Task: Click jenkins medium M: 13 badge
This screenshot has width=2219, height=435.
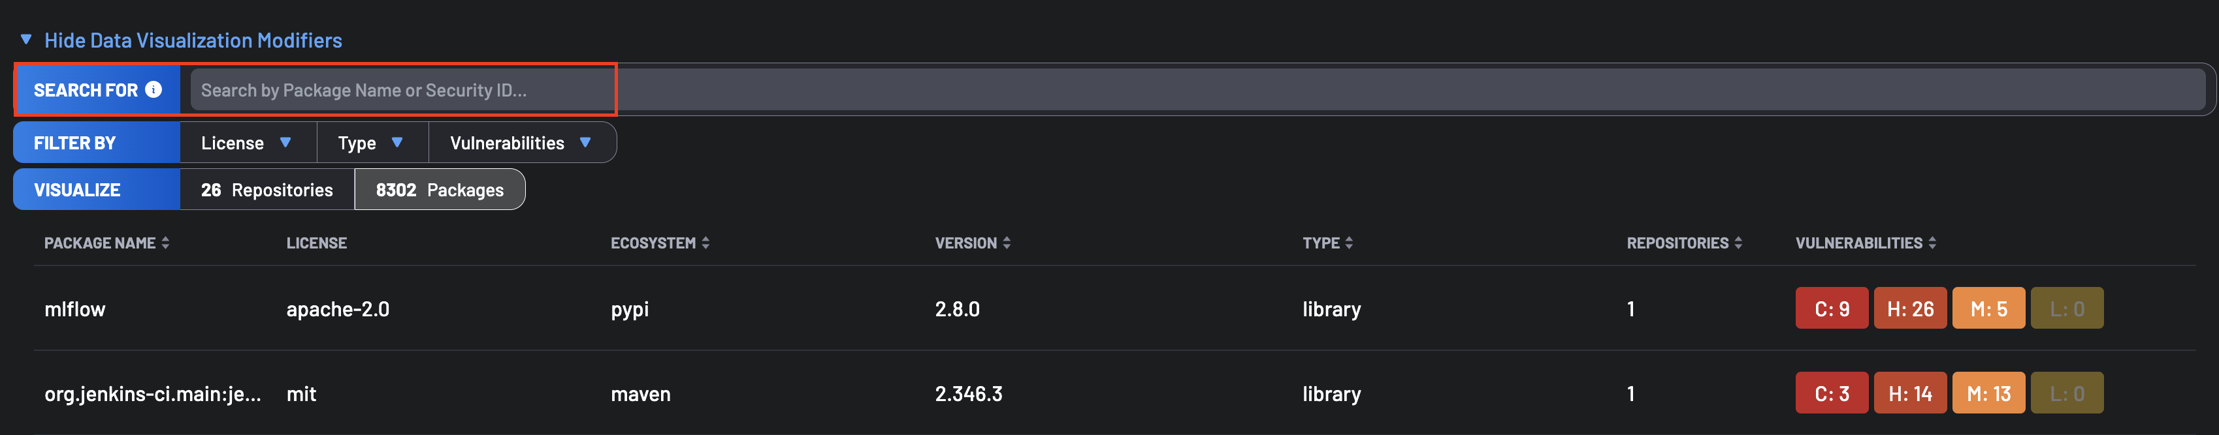Action: [x=1988, y=393]
